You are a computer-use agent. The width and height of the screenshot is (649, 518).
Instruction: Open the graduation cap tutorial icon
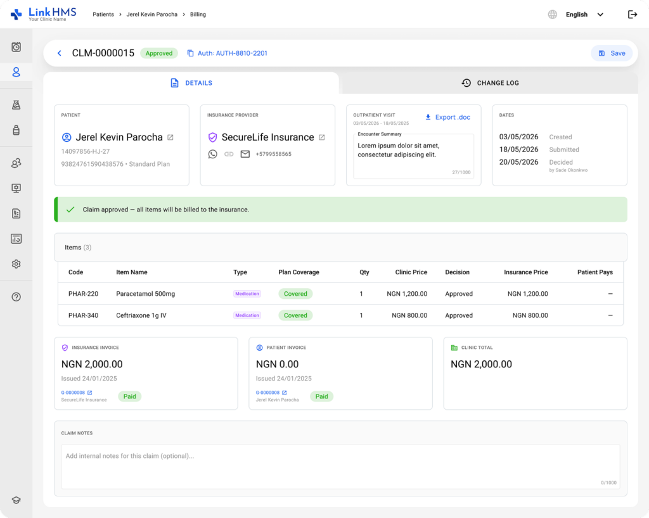click(16, 500)
